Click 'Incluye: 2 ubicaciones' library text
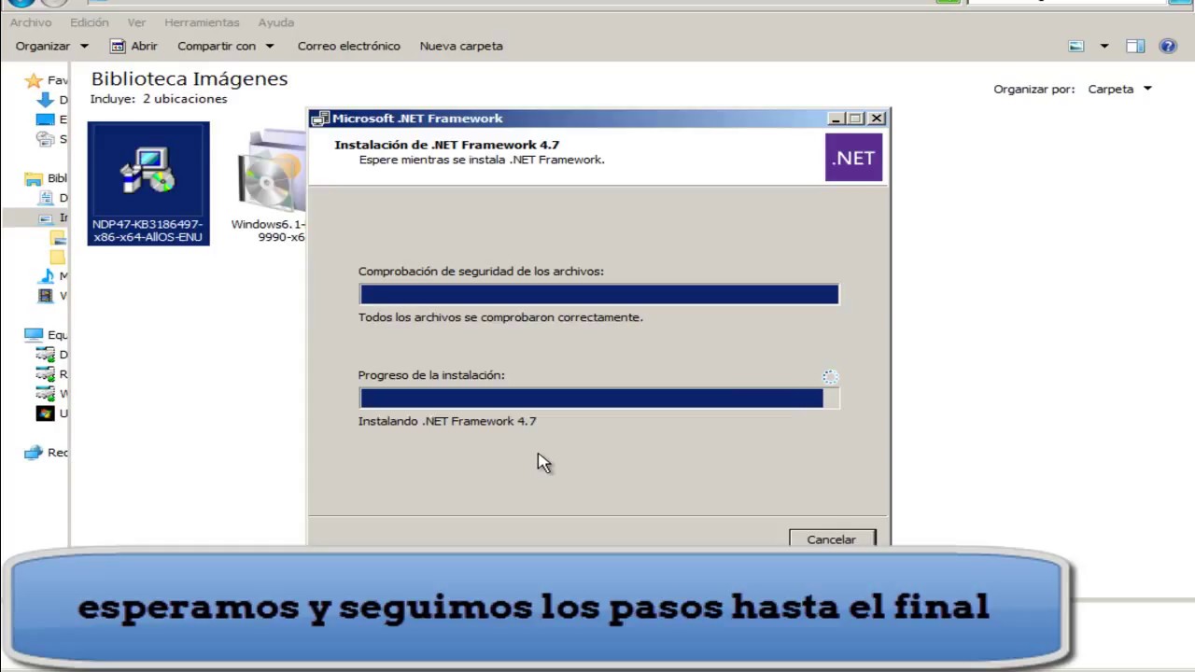1195x672 pixels. [159, 99]
